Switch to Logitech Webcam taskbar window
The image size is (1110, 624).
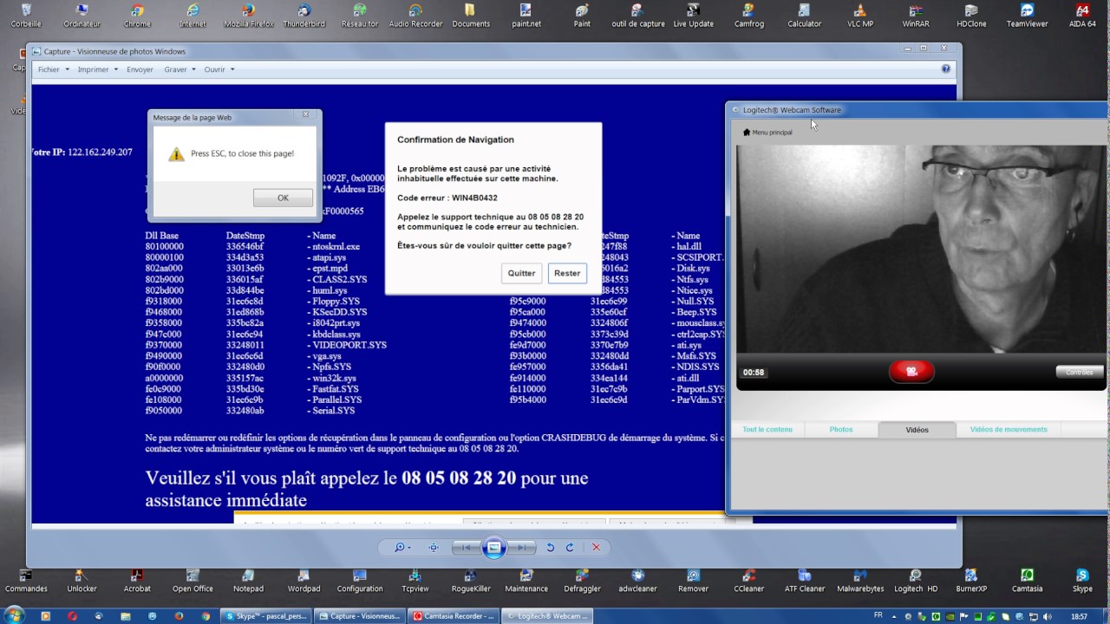(x=545, y=616)
